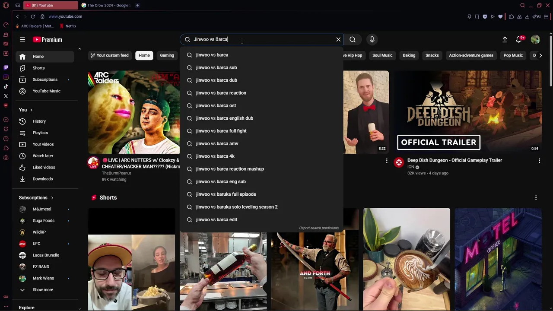Click Report search predictions link
Screen dimensions: 553x311
click(x=319, y=228)
